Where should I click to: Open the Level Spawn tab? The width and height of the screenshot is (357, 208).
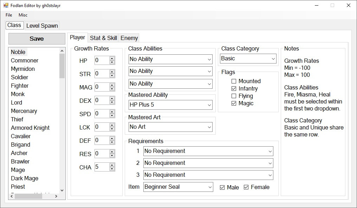coord(42,26)
